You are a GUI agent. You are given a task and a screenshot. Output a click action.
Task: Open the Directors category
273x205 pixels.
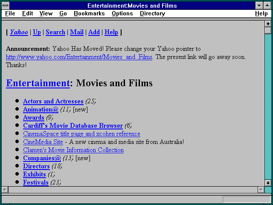click(x=36, y=166)
